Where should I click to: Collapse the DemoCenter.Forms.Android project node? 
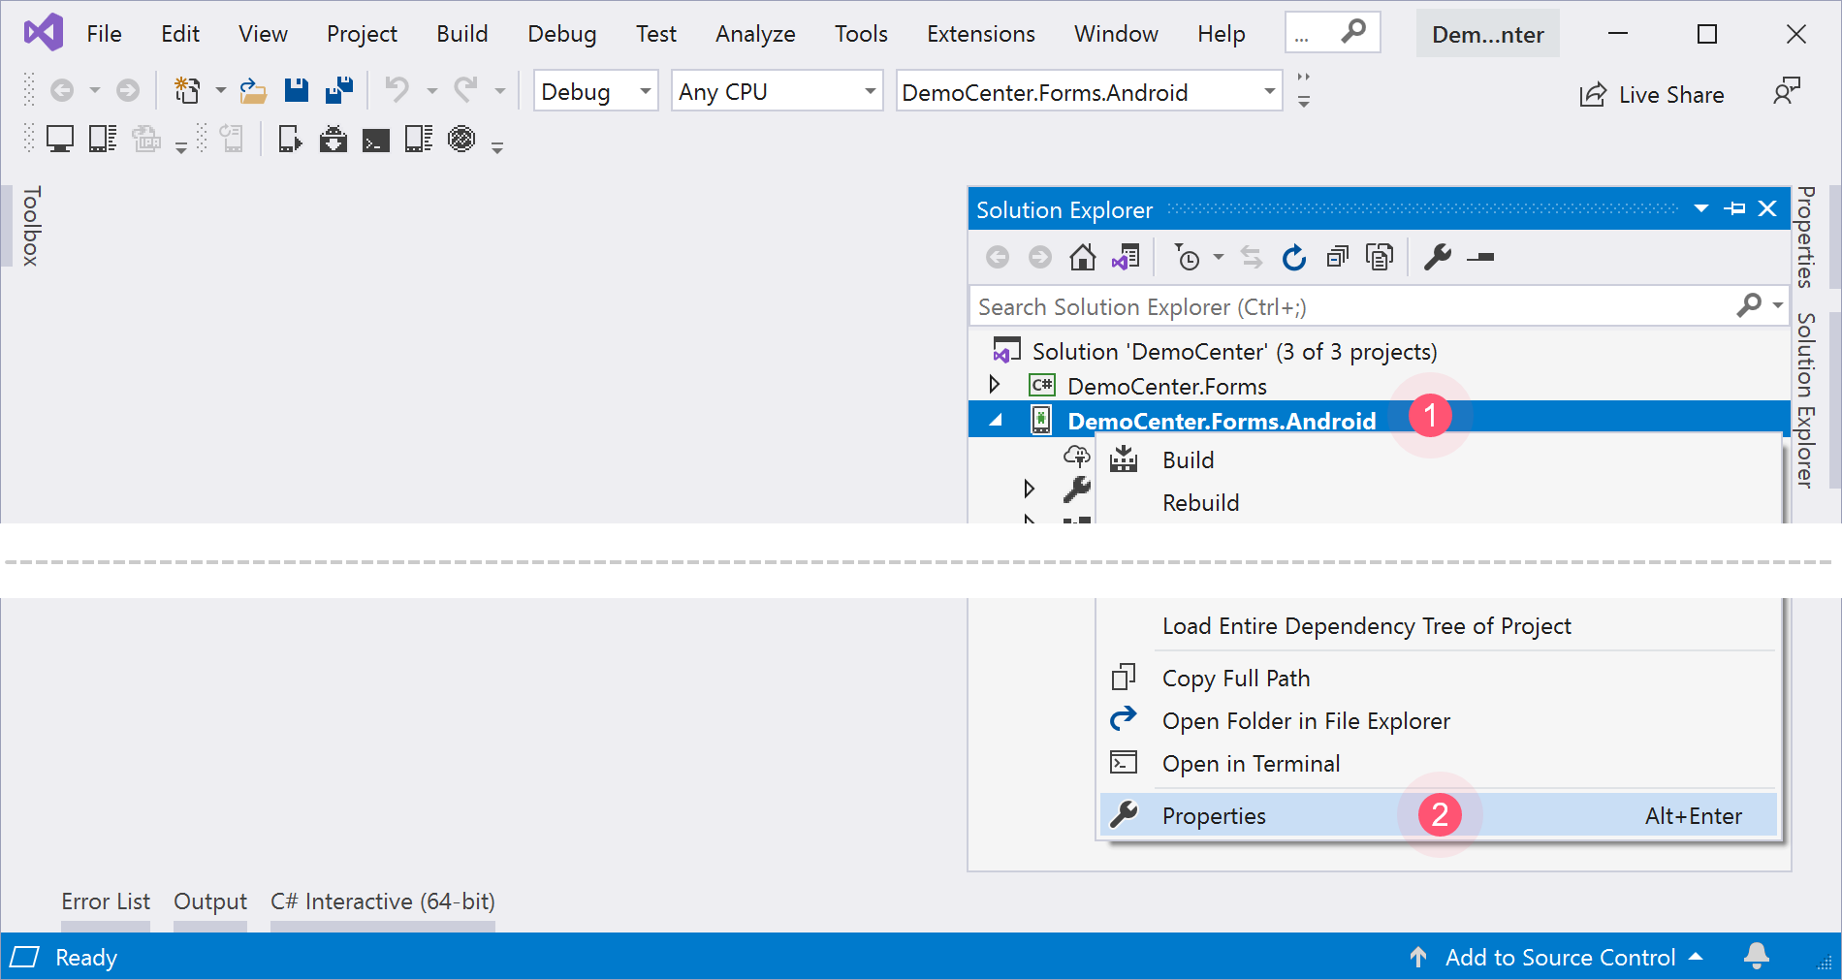tap(996, 421)
